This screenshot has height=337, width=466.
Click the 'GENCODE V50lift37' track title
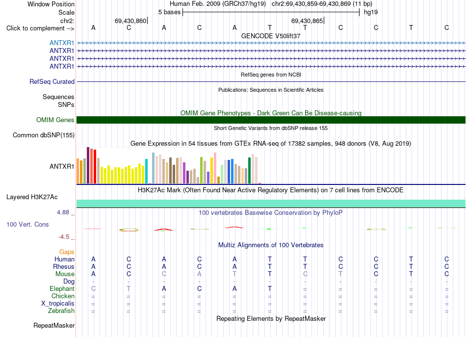[x=271, y=36]
